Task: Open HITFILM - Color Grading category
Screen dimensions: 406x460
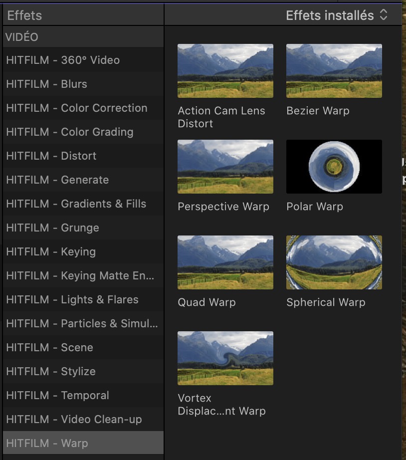Action: (x=83, y=132)
